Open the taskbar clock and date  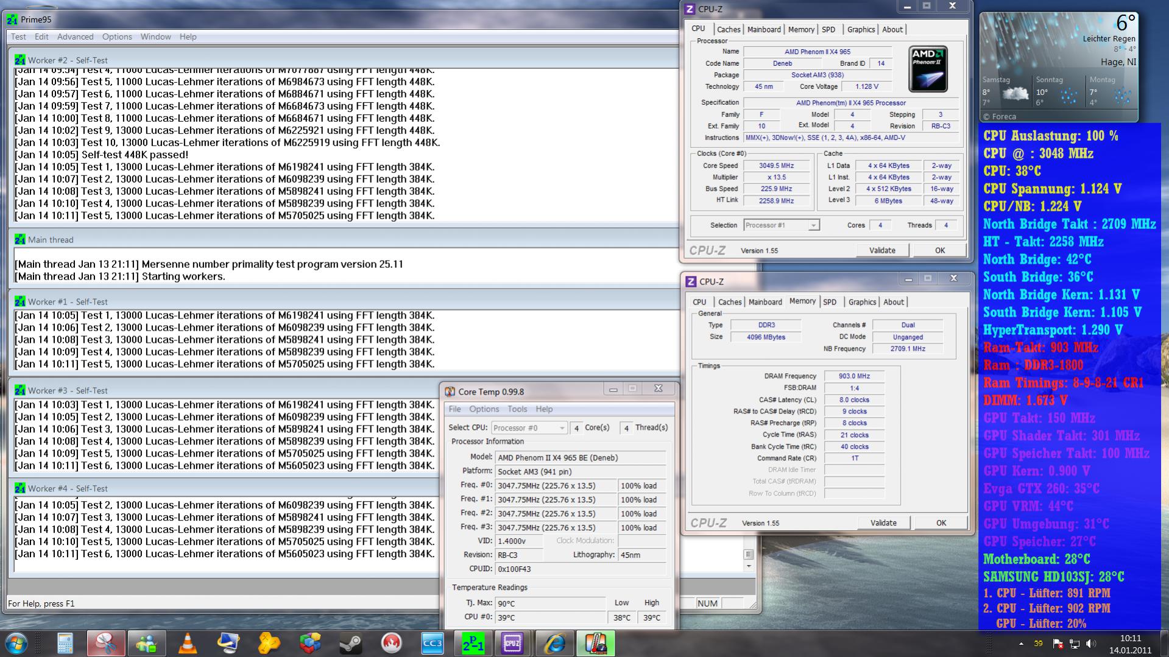(x=1130, y=644)
